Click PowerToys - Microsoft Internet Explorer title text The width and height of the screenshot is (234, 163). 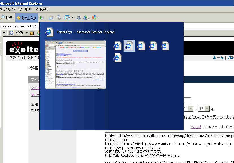pyautogui.click(x=86, y=32)
